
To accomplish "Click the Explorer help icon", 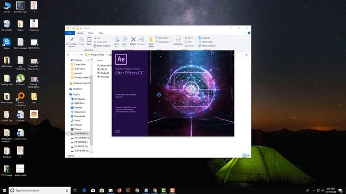I will [x=249, y=33].
